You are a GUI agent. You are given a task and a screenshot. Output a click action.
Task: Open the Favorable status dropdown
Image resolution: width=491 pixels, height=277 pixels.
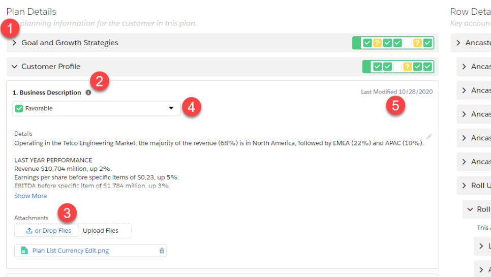point(97,108)
